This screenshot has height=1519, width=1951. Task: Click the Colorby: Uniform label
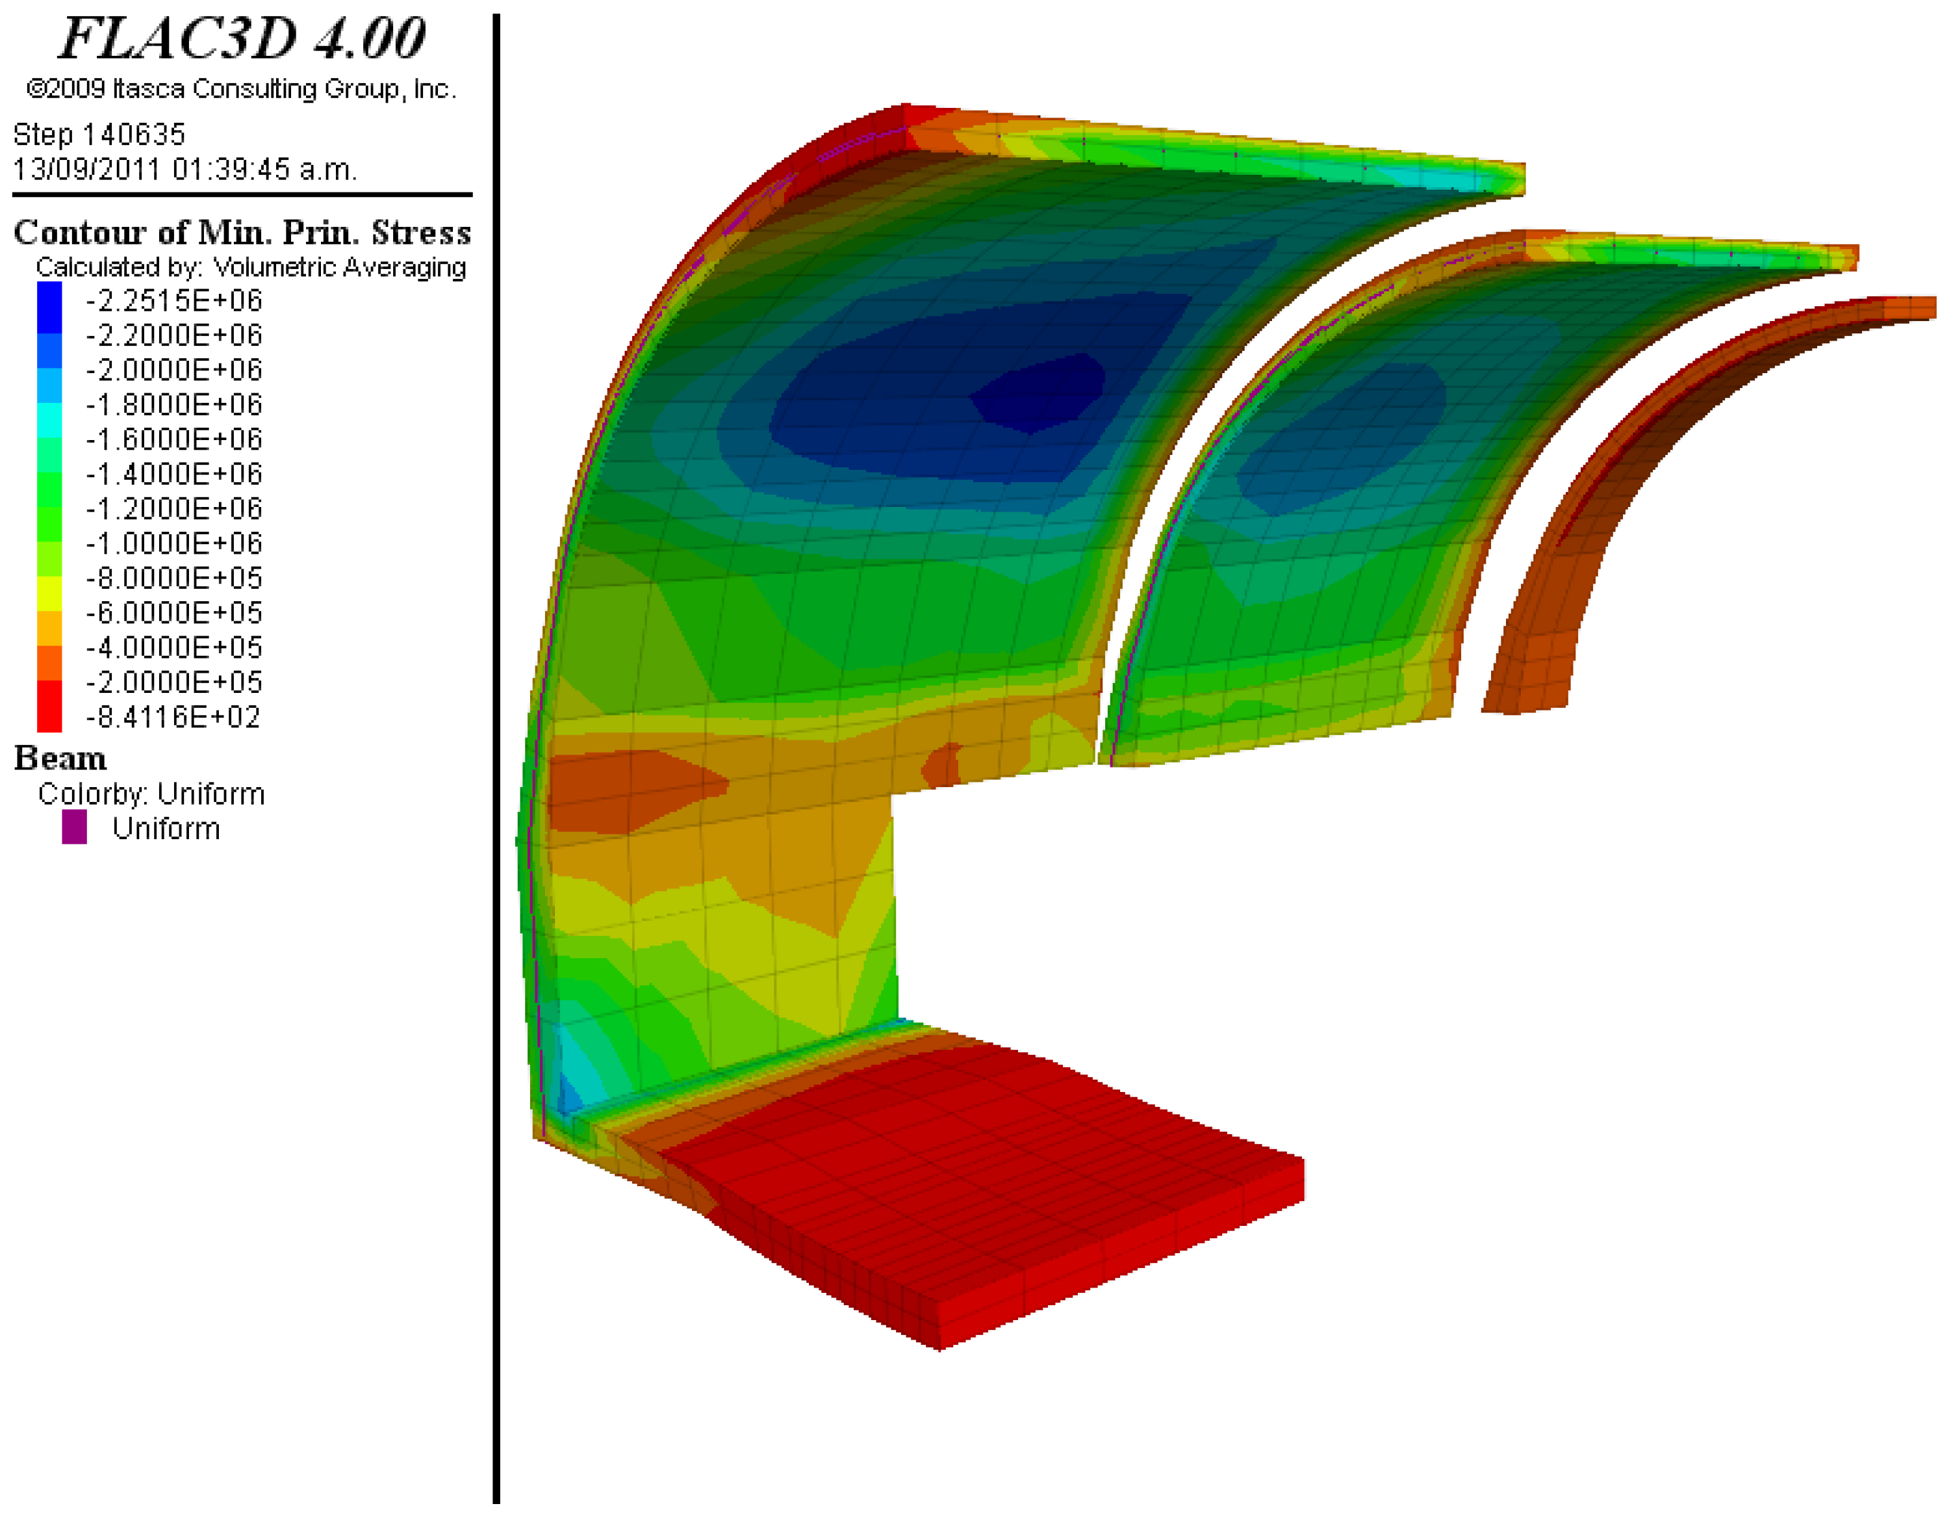tap(151, 792)
